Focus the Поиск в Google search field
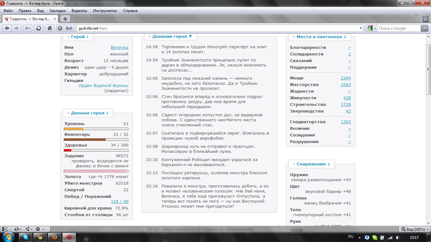 click(399, 28)
